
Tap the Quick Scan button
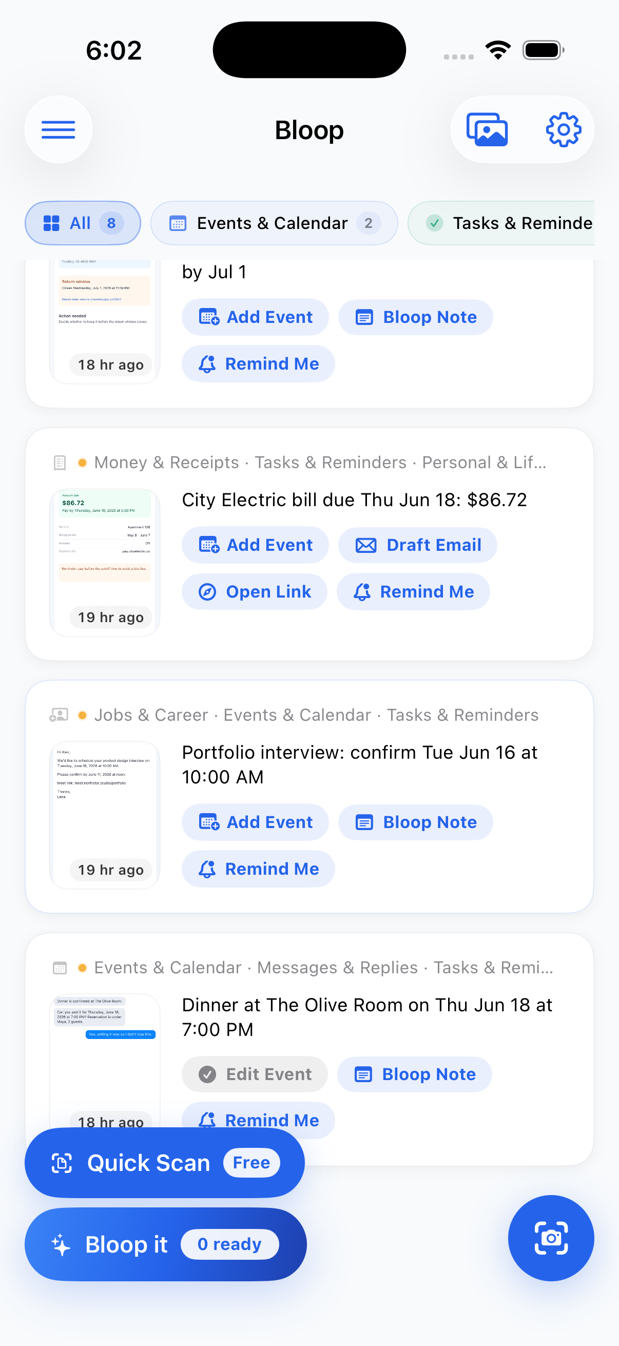[165, 1163]
